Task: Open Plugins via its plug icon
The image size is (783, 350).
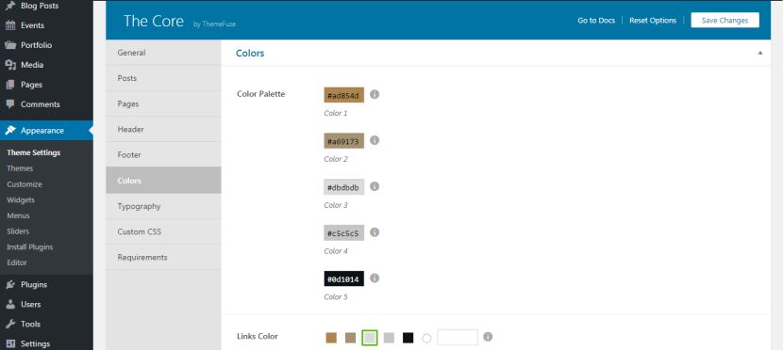Action: tap(10, 285)
